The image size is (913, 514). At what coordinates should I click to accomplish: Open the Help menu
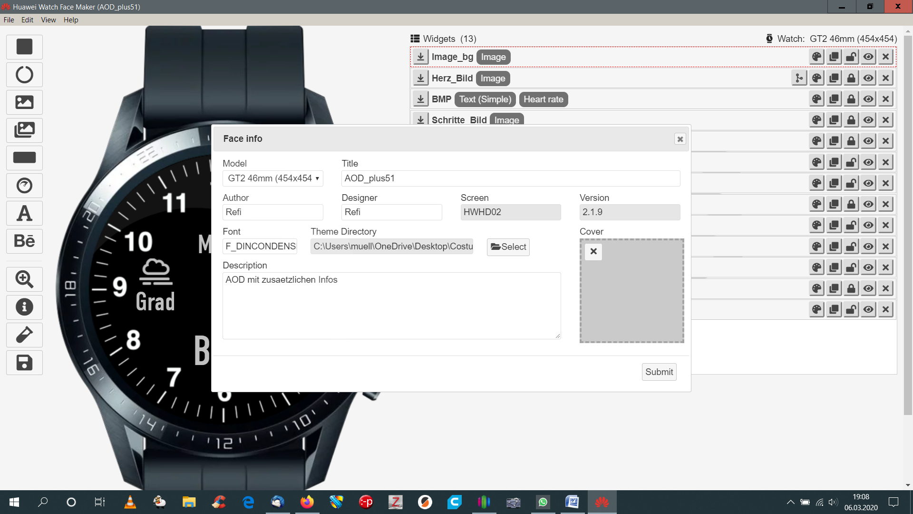tap(71, 20)
